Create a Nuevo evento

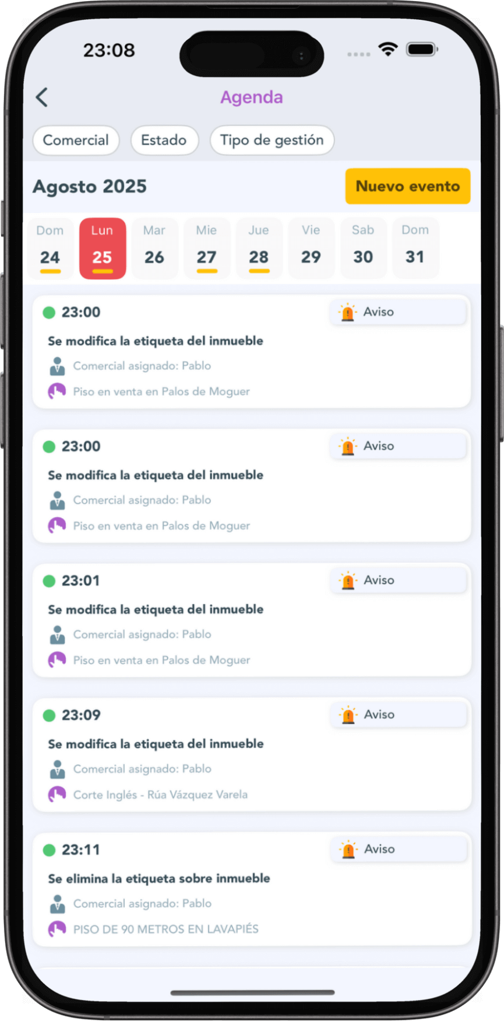pyautogui.click(x=408, y=186)
